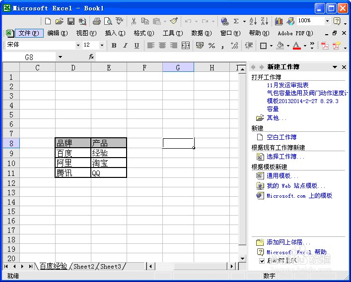Click the insert function fx button

tap(91, 57)
